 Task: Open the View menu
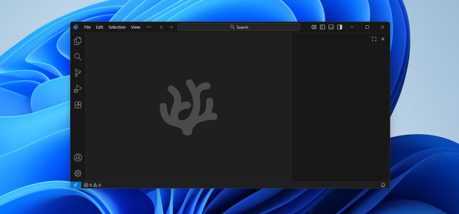[x=136, y=27]
